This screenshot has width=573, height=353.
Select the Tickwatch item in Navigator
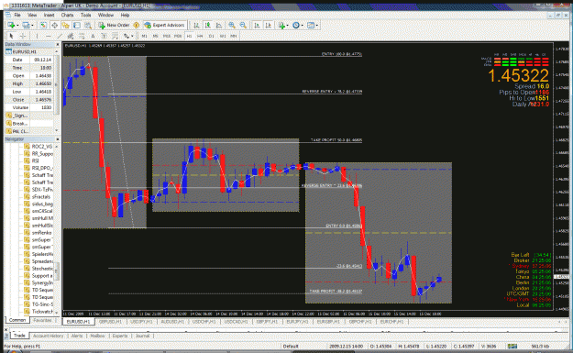42,312
